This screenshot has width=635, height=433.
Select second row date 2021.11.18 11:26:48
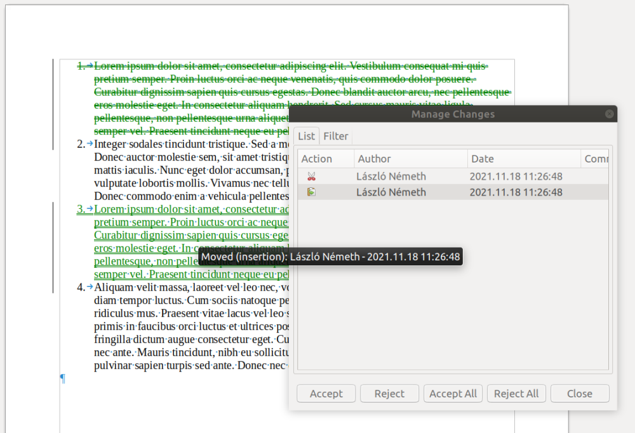[516, 192]
